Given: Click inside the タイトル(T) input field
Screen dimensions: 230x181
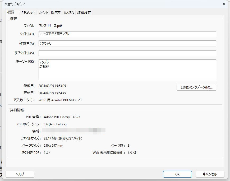Looking at the screenshot, I should pos(127,34).
